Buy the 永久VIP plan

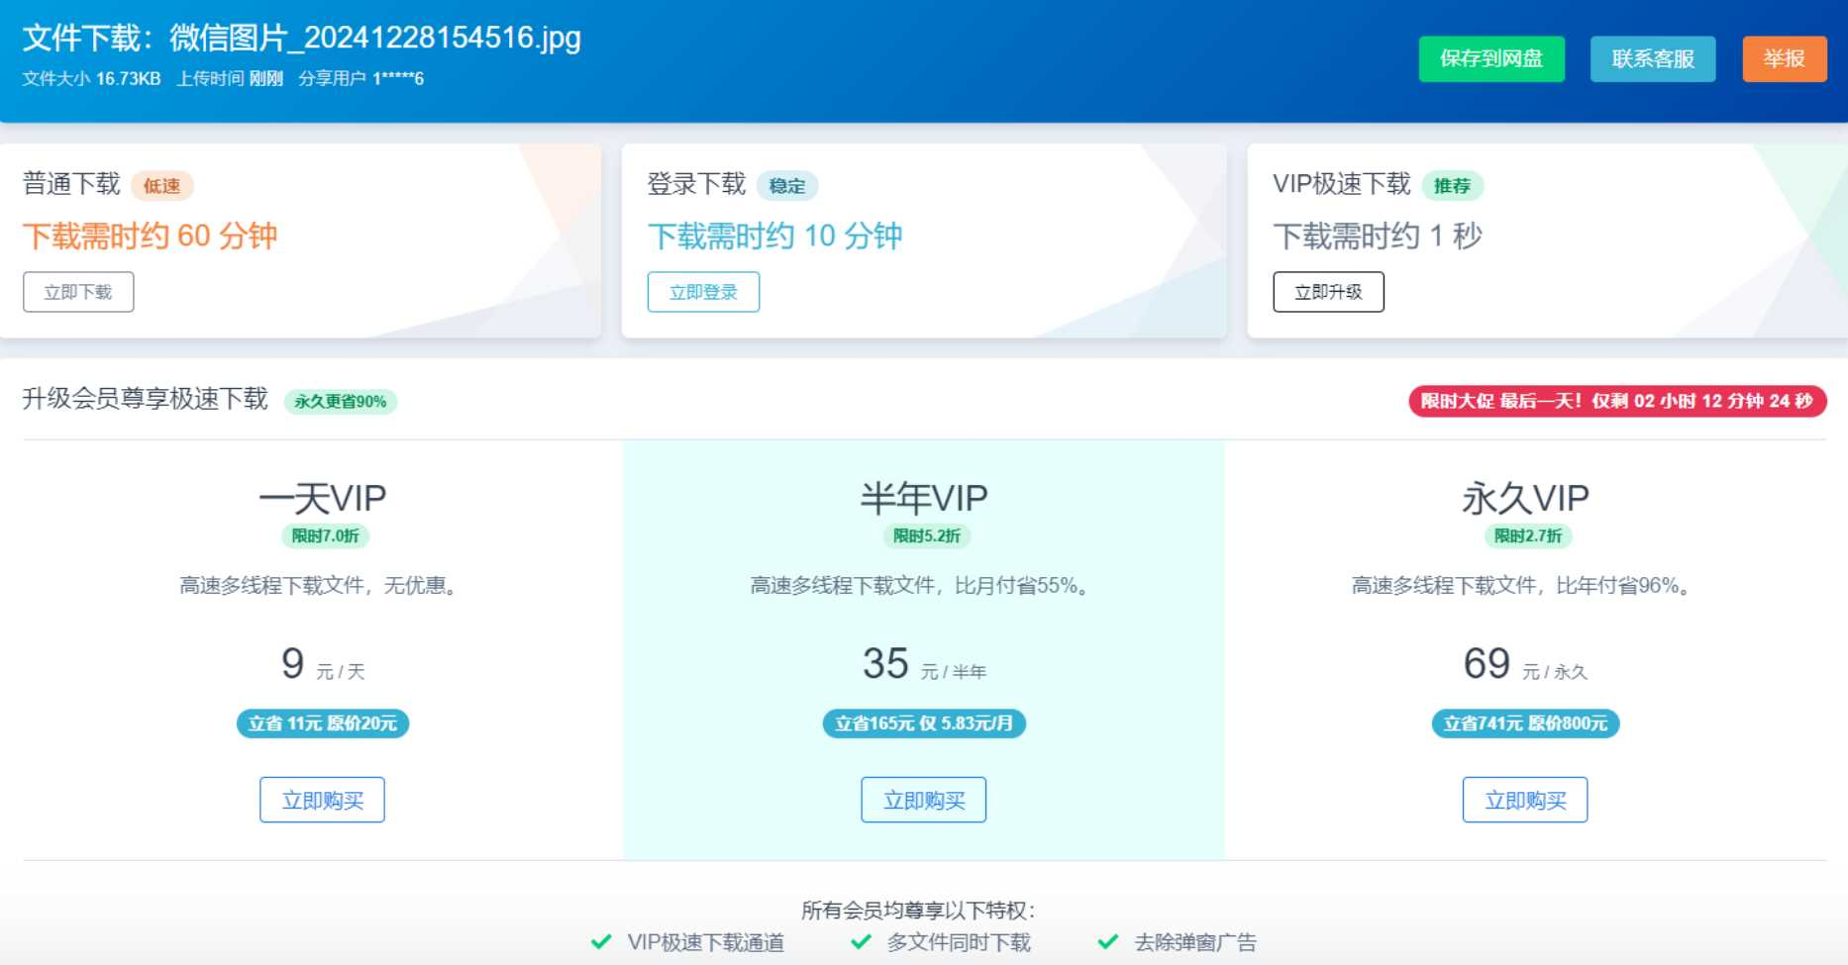click(x=1525, y=800)
